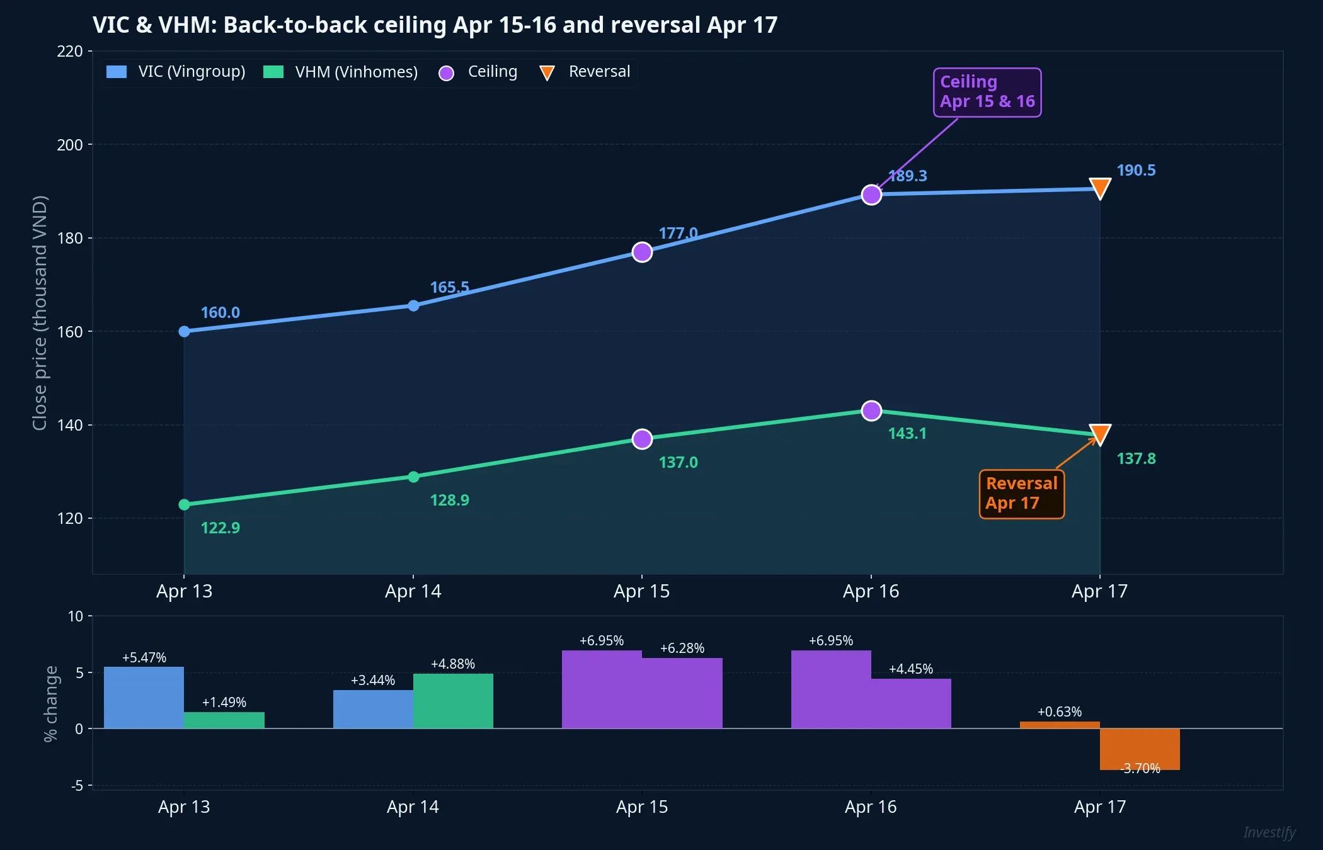
Task: Click VIC ceiling marker at 177.0
Action: [x=642, y=252]
